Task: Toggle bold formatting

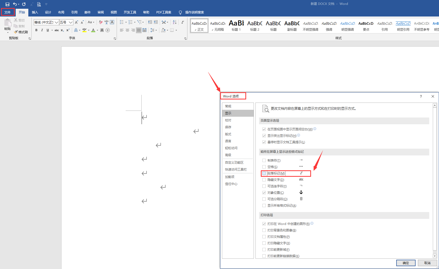Action: [36, 30]
